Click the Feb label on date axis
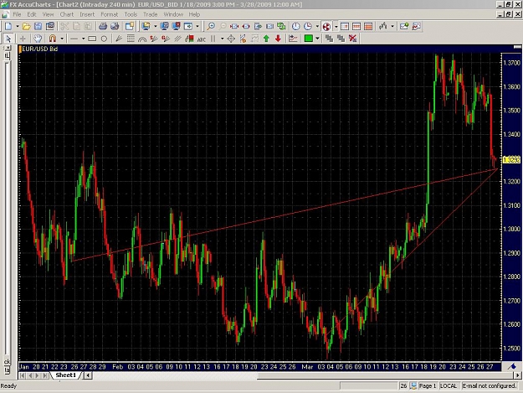Screen dimensions: 523x393 [x=117, y=367]
